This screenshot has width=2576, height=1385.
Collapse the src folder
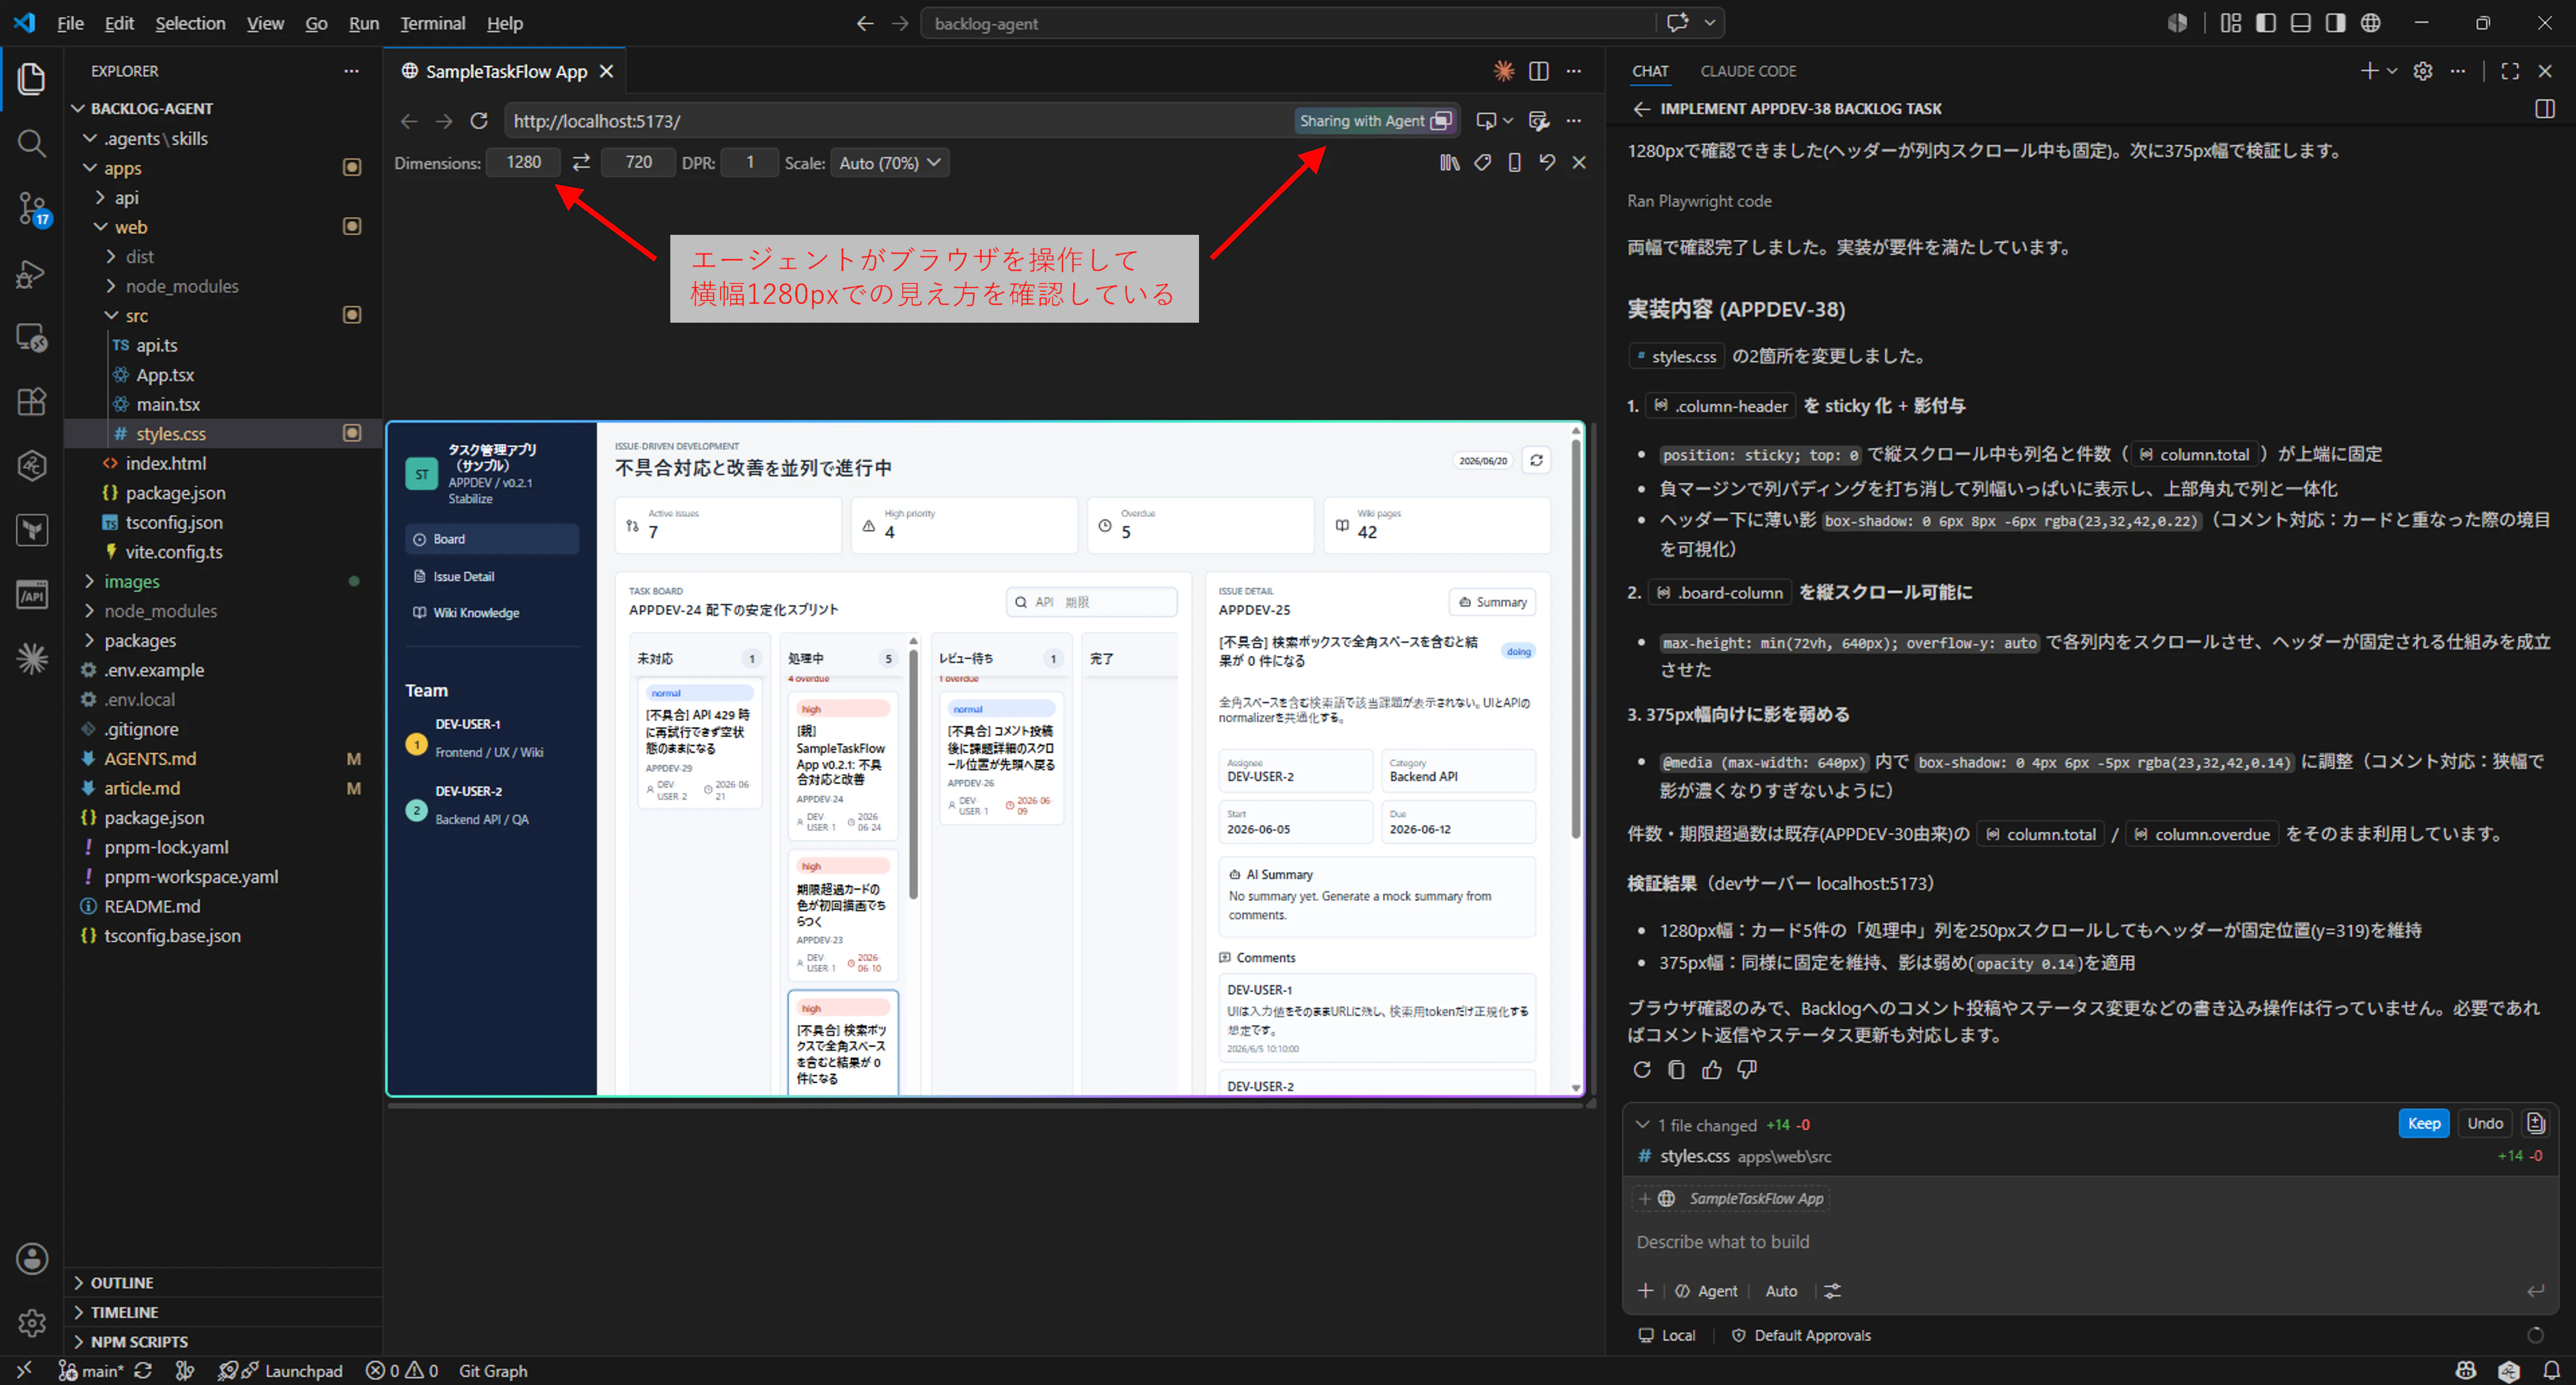point(222,316)
